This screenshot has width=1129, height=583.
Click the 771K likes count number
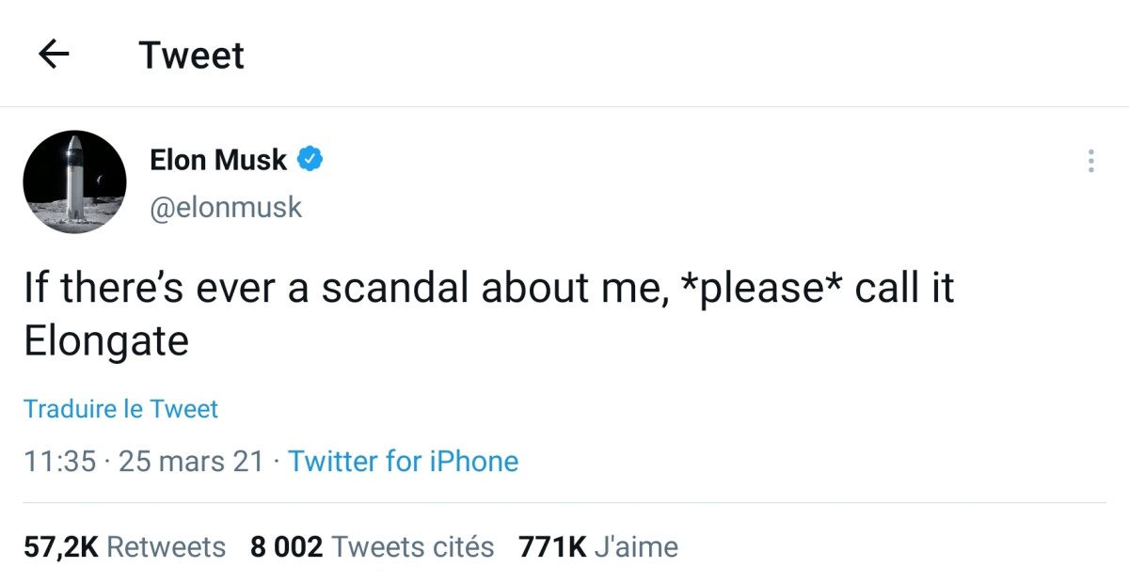tap(552, 547)
